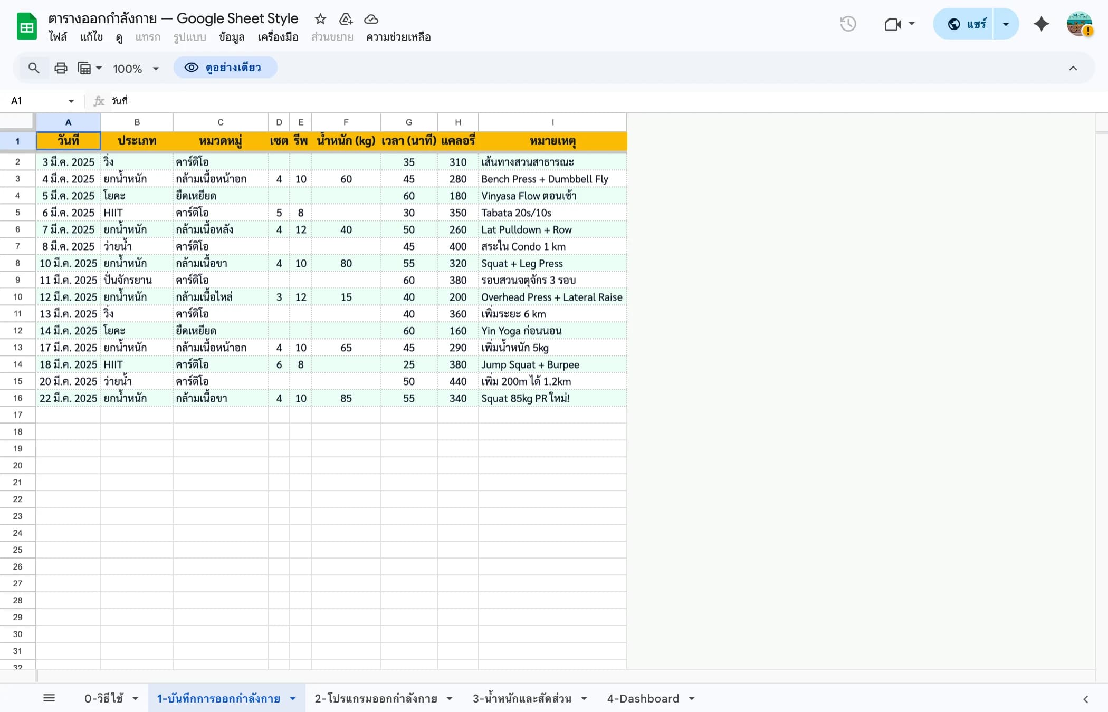Select the Paint format tool
The image size is (1108, 712).
(x=86, y=68)
